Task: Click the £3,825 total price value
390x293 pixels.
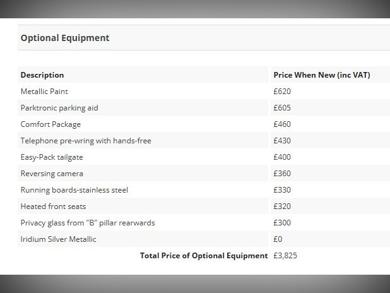Action: (x=285, y=256)
